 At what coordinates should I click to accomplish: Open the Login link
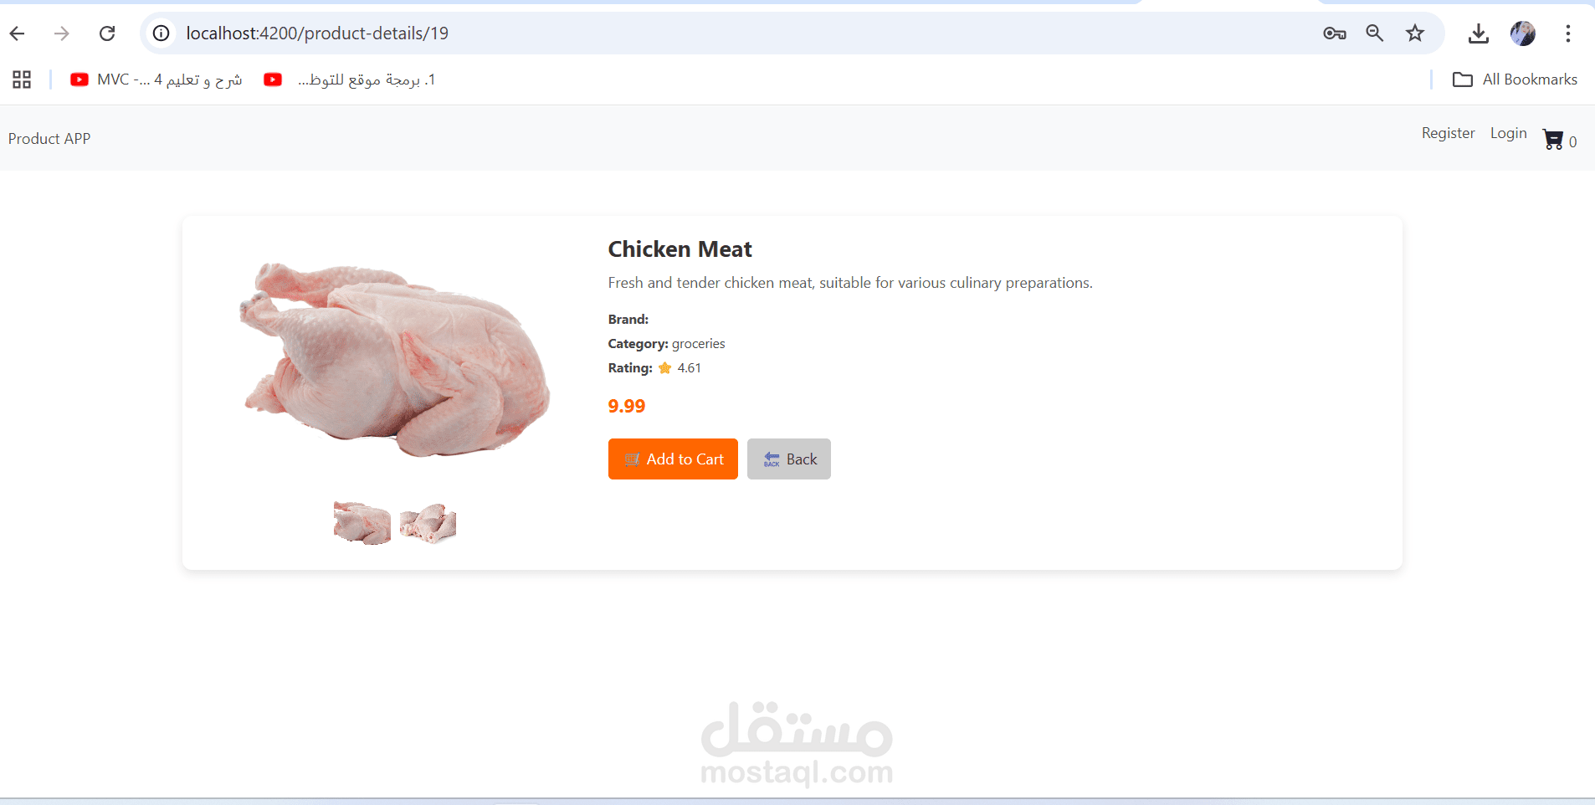coord(1508,133)
